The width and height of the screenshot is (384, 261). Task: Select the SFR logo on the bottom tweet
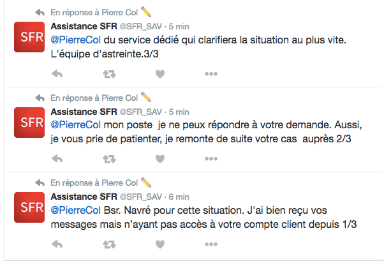[x=29, y=207]
